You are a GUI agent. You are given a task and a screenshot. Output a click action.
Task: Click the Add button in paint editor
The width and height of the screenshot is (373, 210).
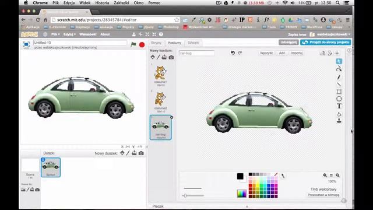pyautogui.click(x=282, y=53)
